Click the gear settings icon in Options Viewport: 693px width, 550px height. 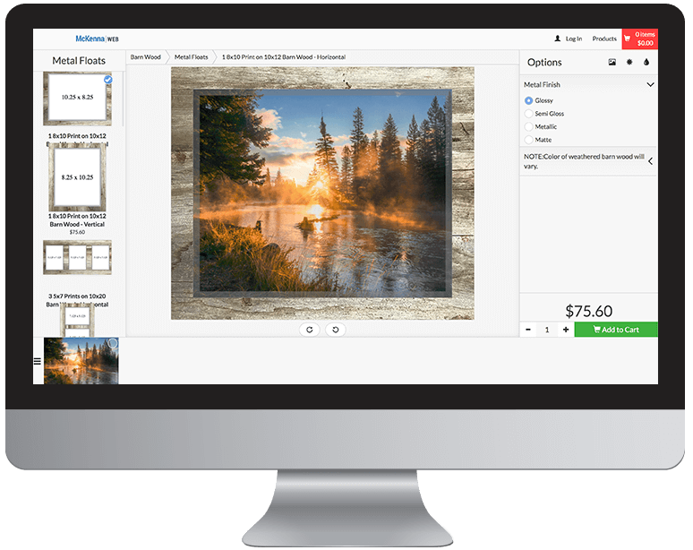tap(629, 63)
